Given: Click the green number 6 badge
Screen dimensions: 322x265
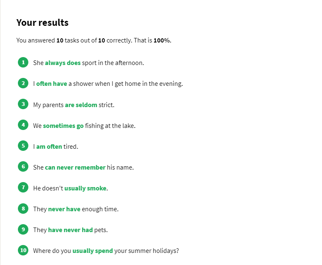Looking at the screenshot, I should [x=23, y=167].
